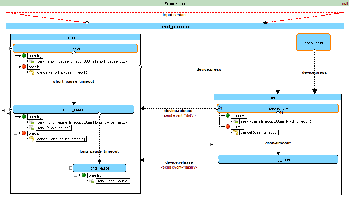Collapse the onexit block under short_pause
The width and height of the screenshot is (350, 204).
click(x=16, y=133)
